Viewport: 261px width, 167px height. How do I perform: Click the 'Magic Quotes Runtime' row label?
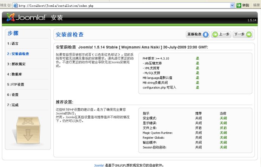click(158, 133)
